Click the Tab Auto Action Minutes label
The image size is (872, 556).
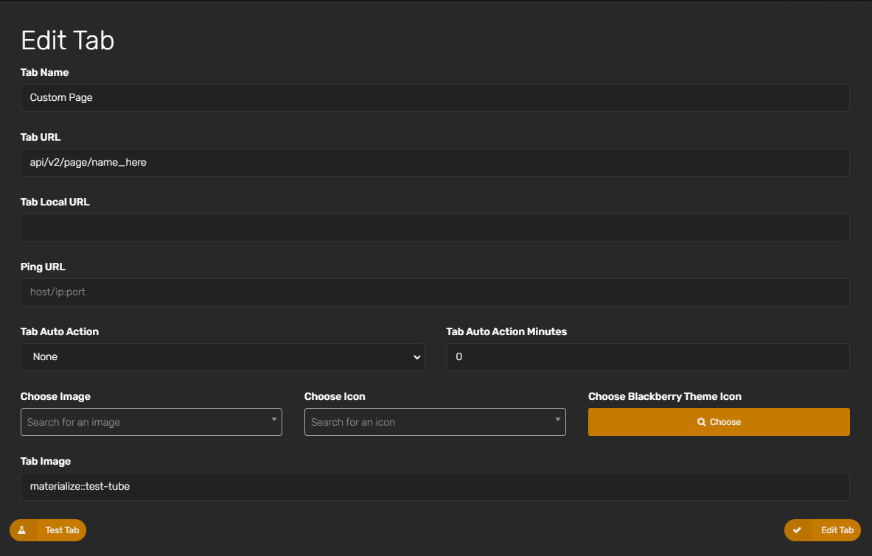pos(506,331)
